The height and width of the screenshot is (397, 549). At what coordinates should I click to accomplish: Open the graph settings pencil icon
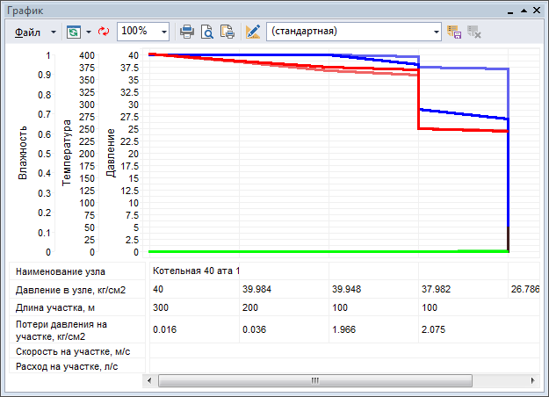253,31
